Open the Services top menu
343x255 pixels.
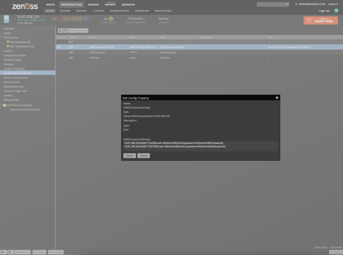[x=93, y=5]
